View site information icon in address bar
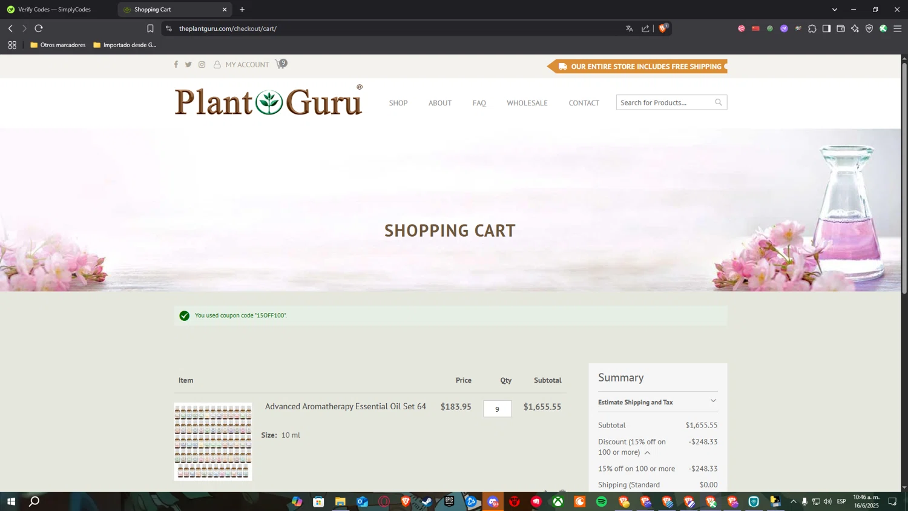 coord(169,28)
